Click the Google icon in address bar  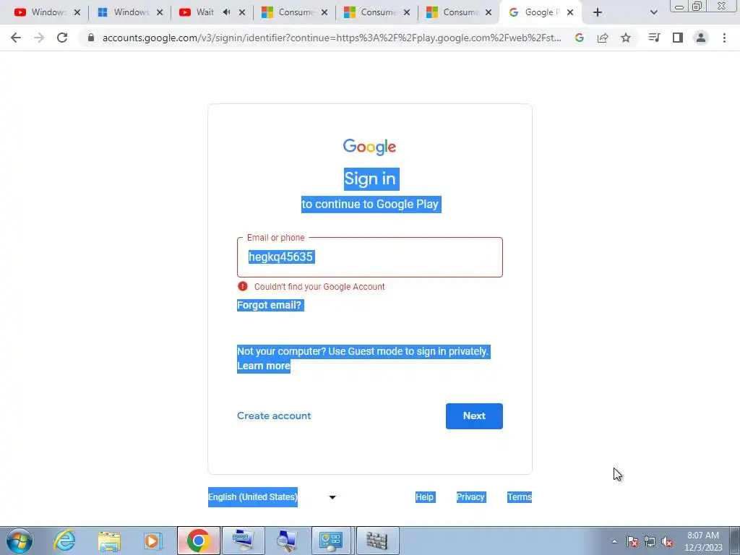tap(579, 38)
